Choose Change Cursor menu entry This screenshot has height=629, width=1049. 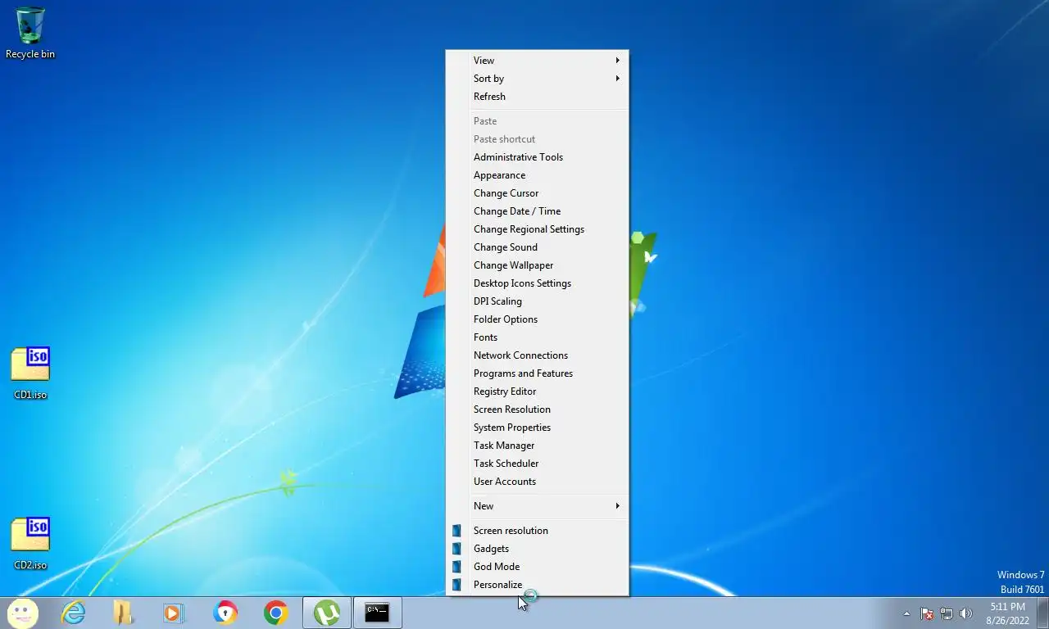[x=537, y=193]
